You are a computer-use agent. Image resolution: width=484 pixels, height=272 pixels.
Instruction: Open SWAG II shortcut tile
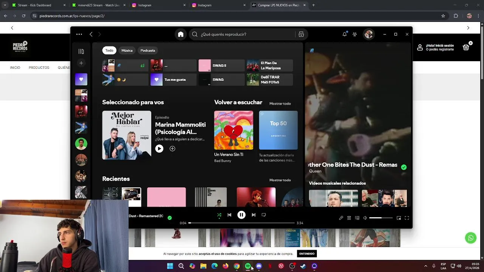tap(222, 65)
